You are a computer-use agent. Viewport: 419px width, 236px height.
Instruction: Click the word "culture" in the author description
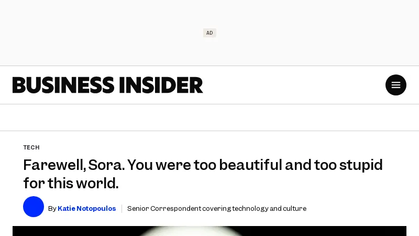click(294, 209)
